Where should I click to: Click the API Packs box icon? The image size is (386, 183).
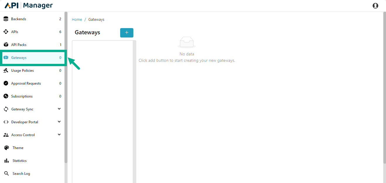(x=6, y=45)
